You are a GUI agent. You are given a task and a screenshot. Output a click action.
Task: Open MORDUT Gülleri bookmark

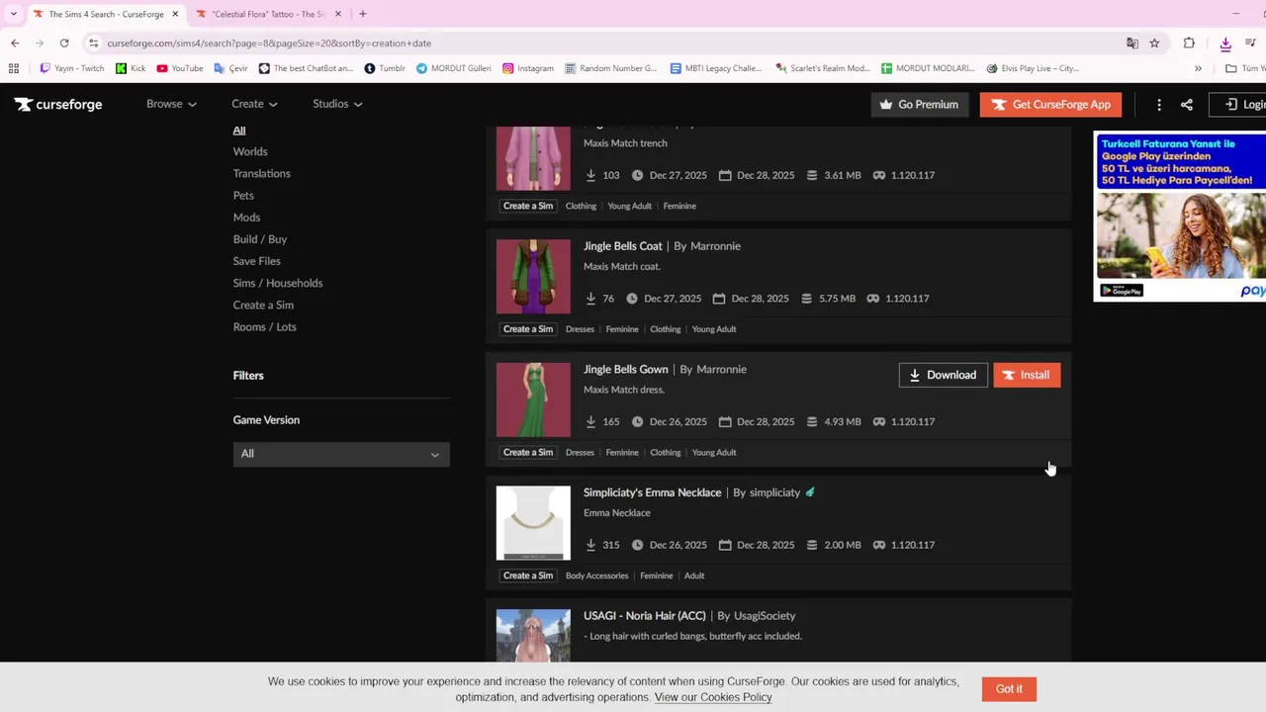tap(454, 68)
